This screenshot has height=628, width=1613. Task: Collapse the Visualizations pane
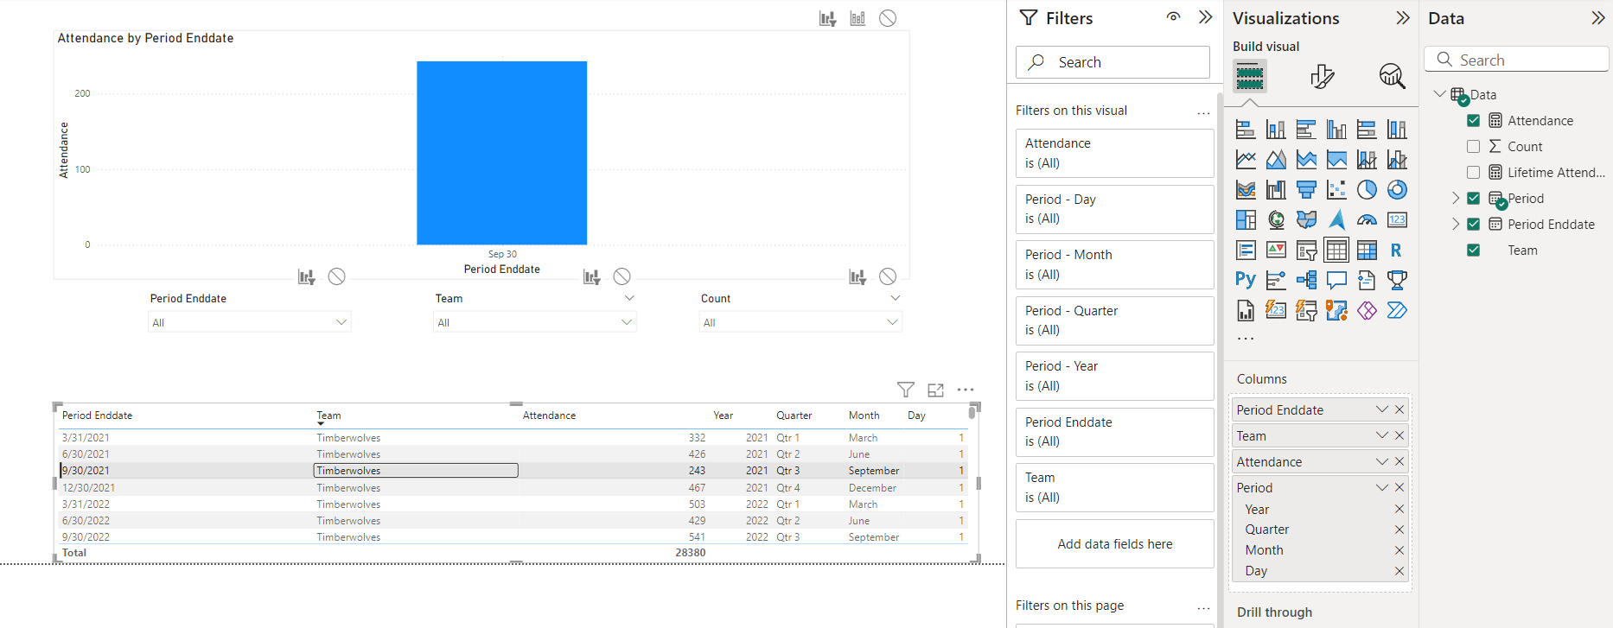point(1402,18)
